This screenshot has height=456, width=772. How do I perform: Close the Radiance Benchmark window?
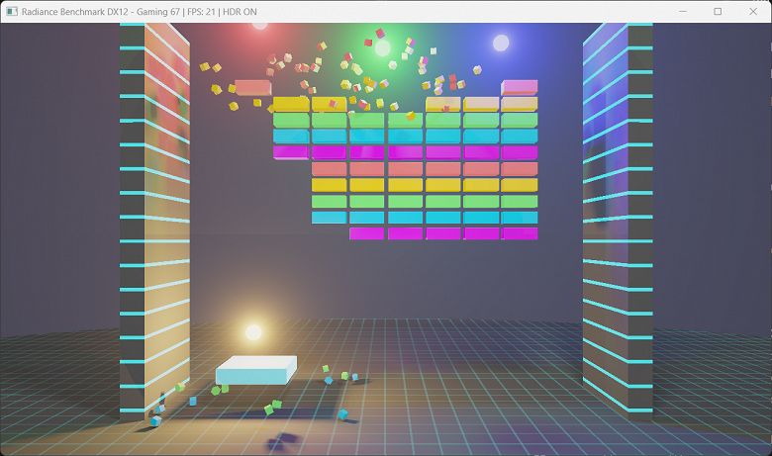pyautogui.click(x=753, y=11)
